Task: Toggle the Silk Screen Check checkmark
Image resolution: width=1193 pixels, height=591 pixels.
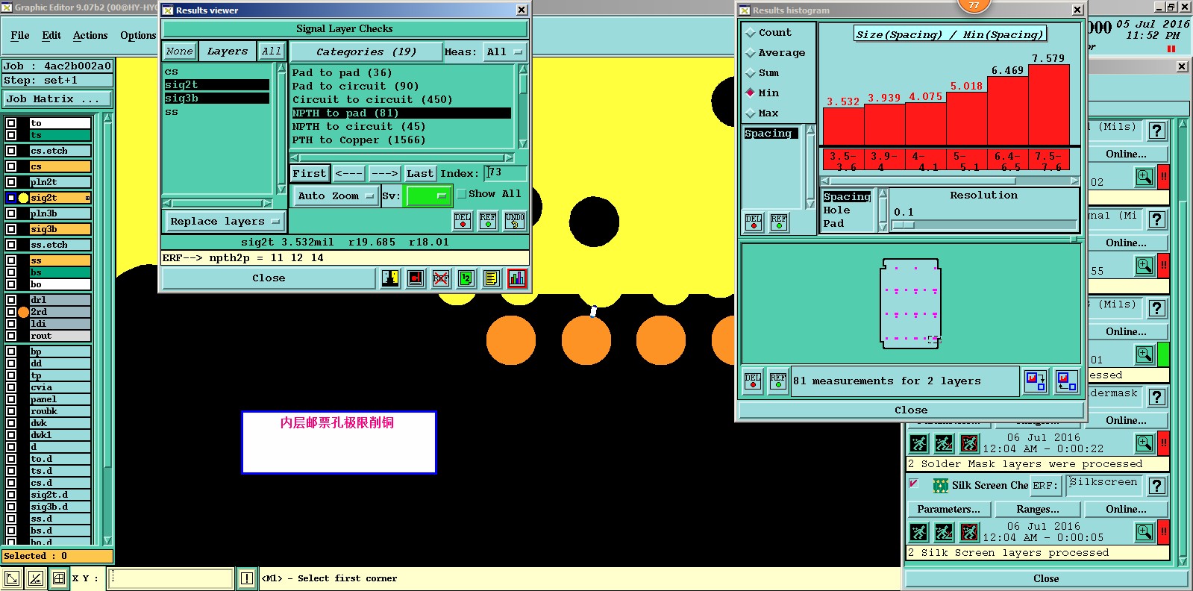Action: 914,484
